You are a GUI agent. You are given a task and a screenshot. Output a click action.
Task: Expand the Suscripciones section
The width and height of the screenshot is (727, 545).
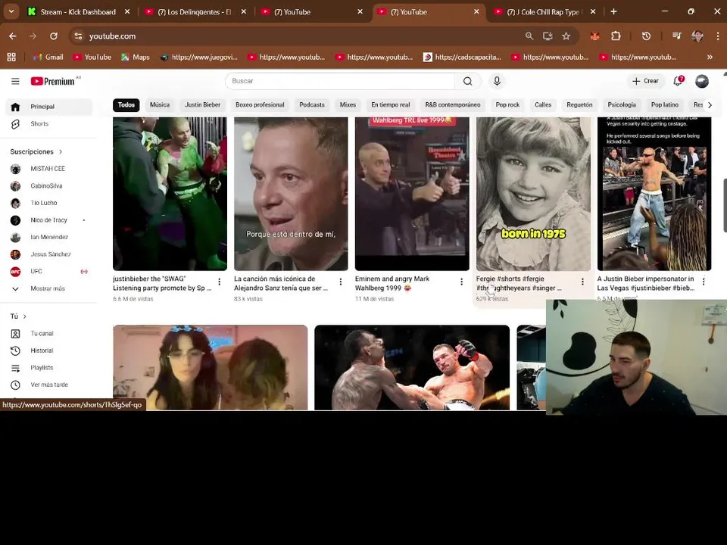pos(36,151)
